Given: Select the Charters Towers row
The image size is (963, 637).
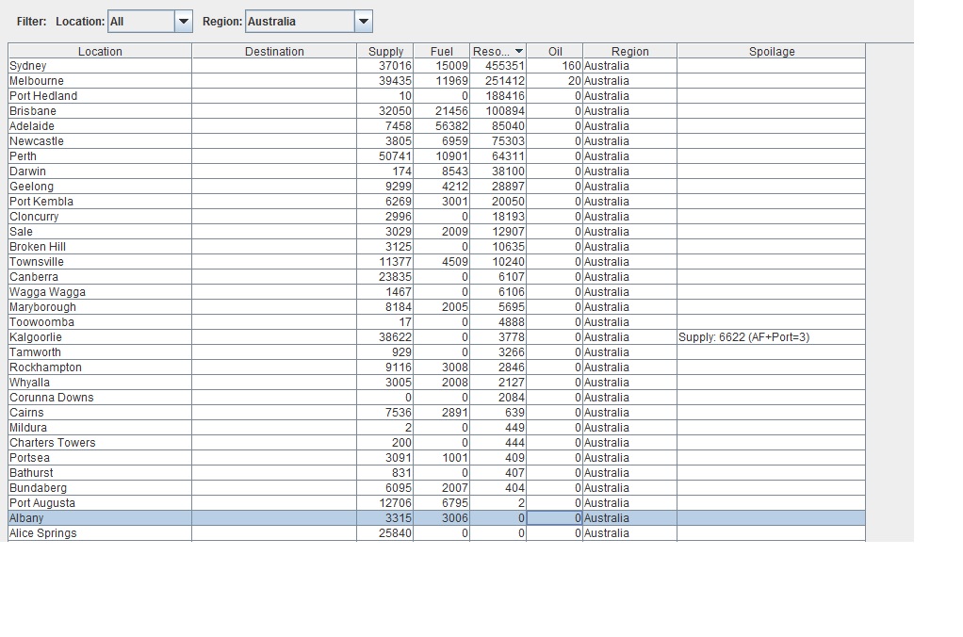Looking at the screenshot, I should tap(436, 442).
